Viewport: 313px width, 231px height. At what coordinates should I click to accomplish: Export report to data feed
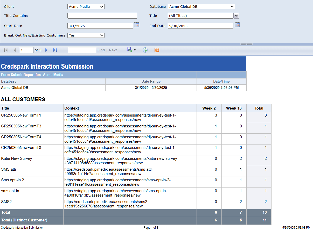157,50
